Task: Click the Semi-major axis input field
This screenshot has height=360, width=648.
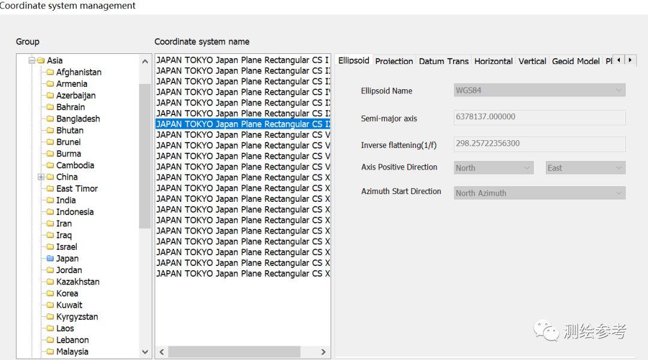Action: 539,117
